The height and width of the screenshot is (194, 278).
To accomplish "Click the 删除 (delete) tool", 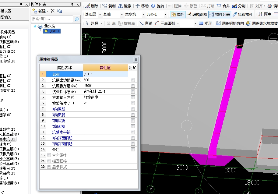I will 92,6.
